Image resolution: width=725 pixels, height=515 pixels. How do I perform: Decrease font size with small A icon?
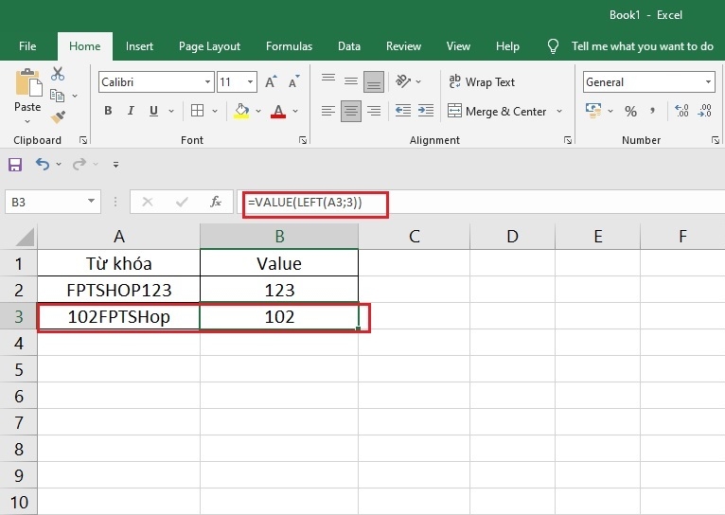(x=293, y=81)
